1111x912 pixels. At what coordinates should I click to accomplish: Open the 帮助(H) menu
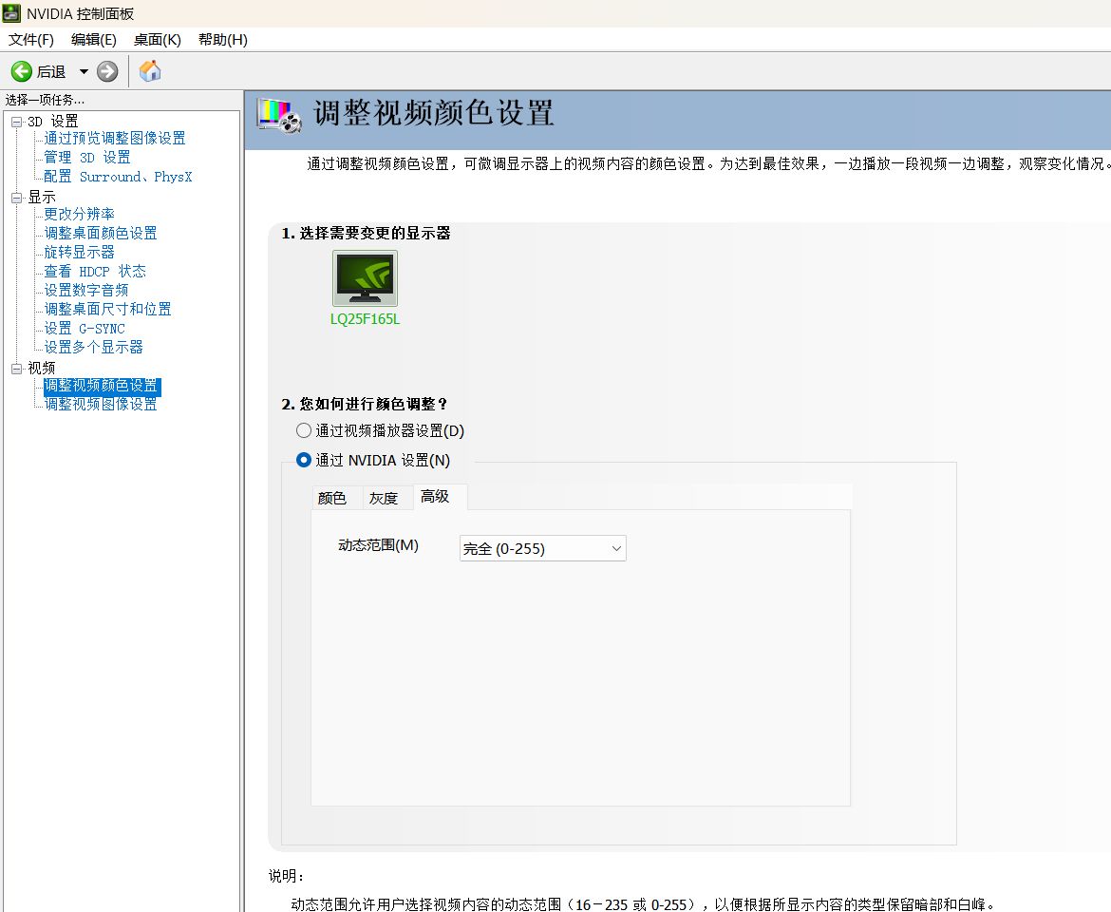click(x=222, y=40)
